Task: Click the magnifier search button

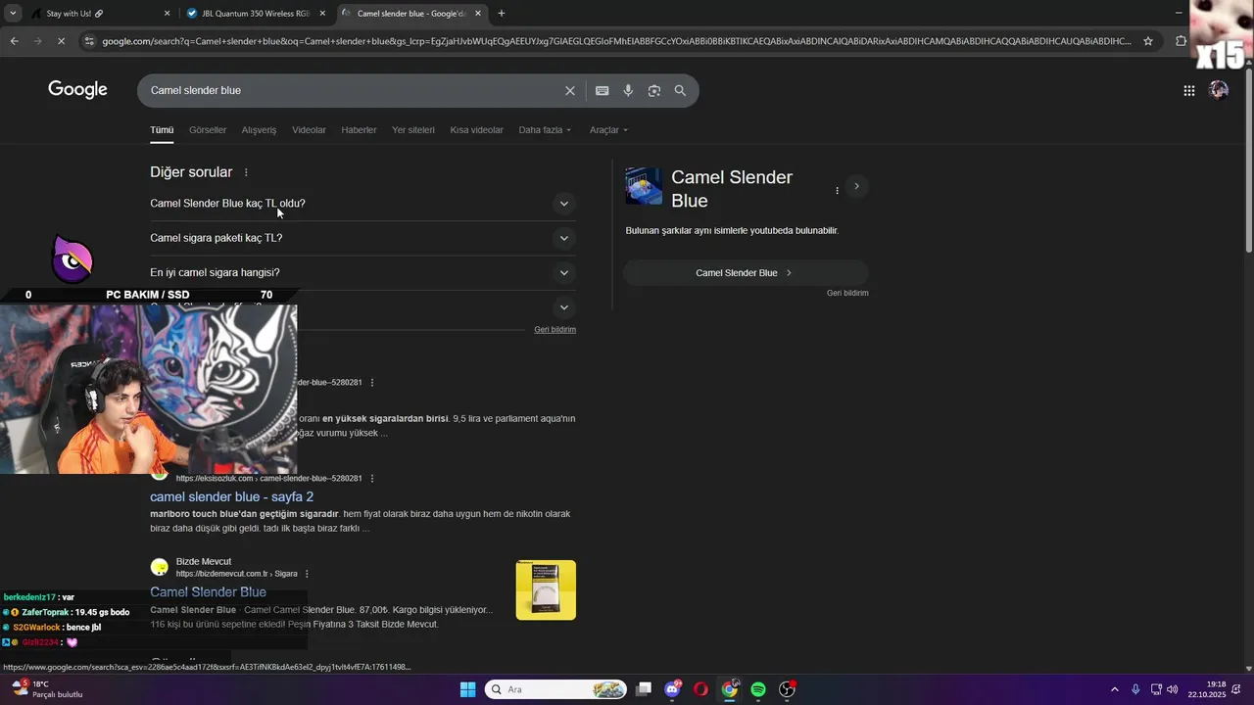Action: pos(680,90)
